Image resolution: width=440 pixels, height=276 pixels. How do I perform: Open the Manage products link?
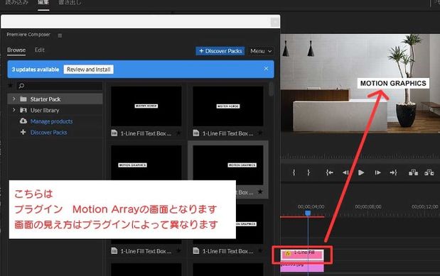51,121
